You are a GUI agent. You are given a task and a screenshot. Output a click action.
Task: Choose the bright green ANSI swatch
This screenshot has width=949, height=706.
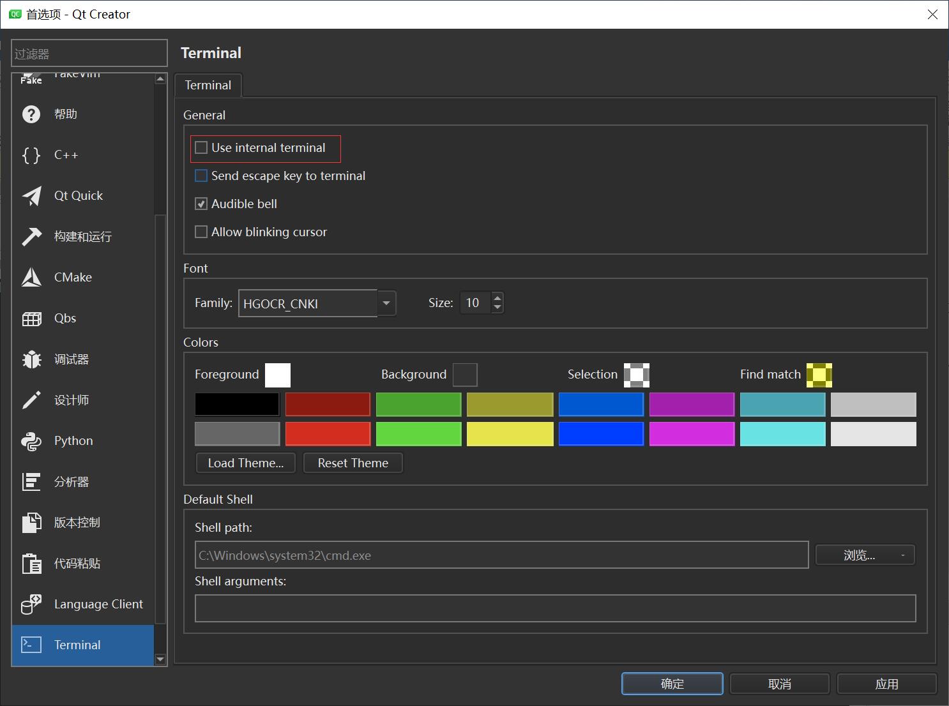[x=419, y=434]
